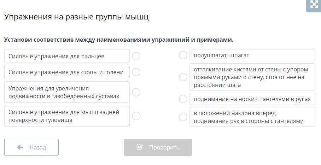Select connector circle for тазобедренных суставах item

tap(136, 92)
